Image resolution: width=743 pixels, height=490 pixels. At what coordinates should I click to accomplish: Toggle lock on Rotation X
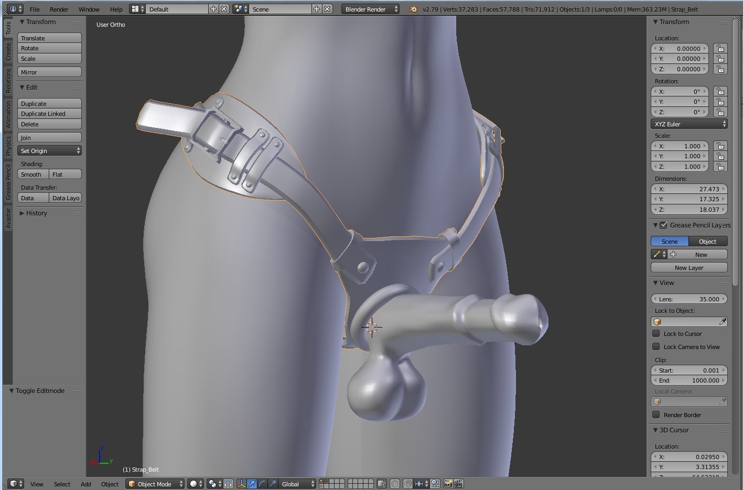[x=720, y=91]
